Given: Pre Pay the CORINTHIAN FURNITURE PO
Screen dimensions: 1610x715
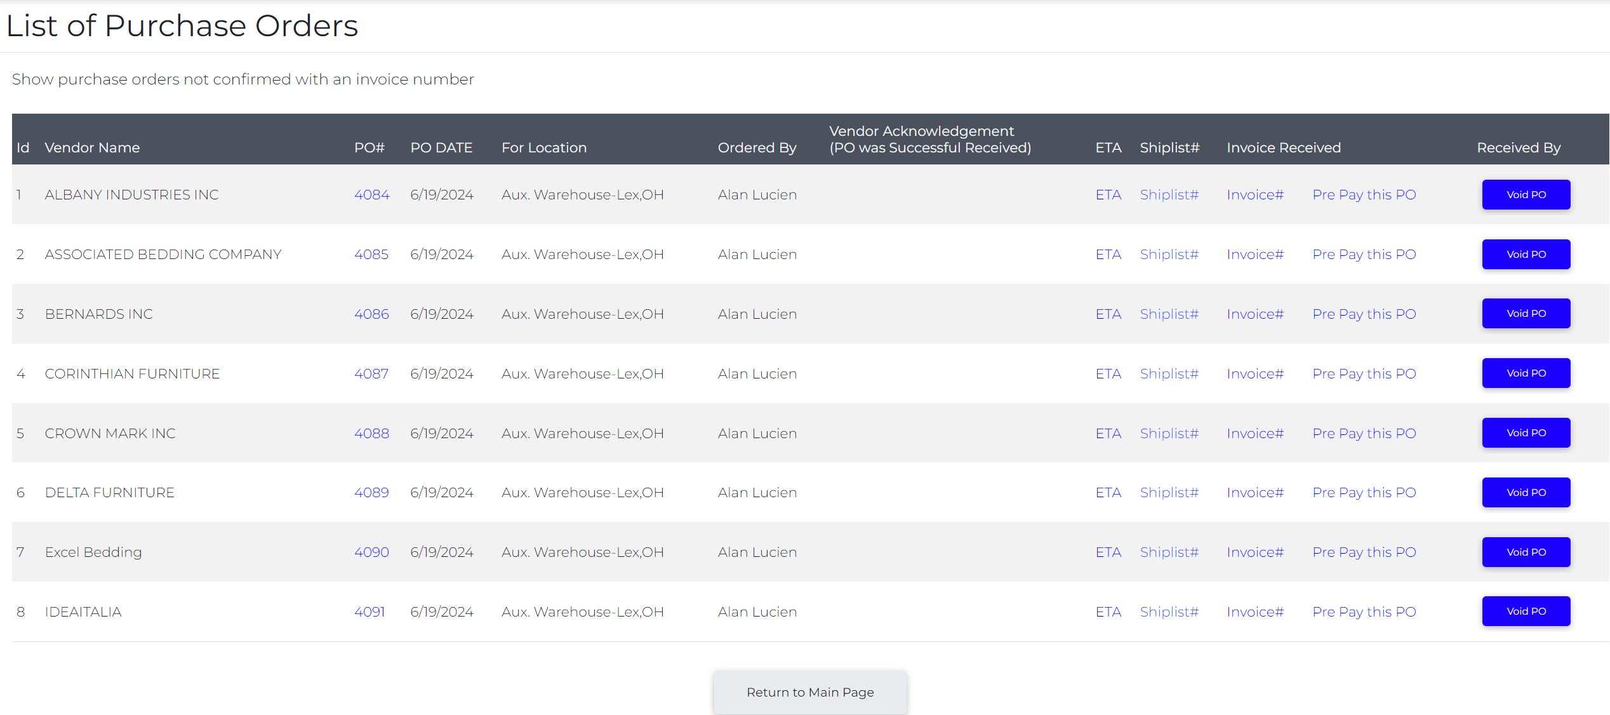Looking at the screenshot, I should [x=1364, y=374].
